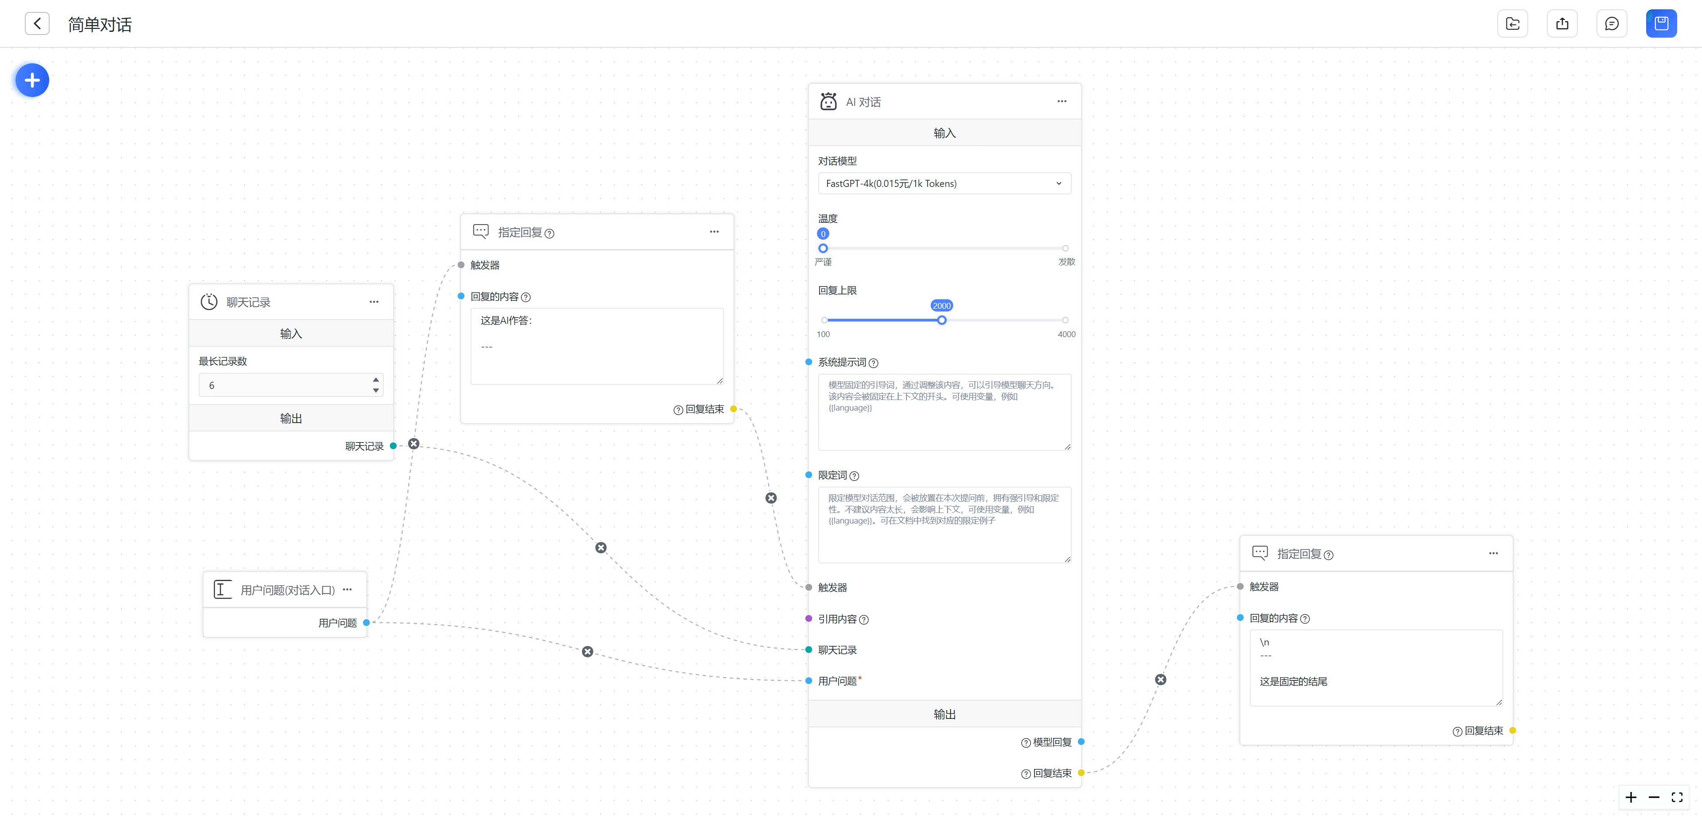
Task: Click the export share icon in top bar
Action: (1562, 24)
